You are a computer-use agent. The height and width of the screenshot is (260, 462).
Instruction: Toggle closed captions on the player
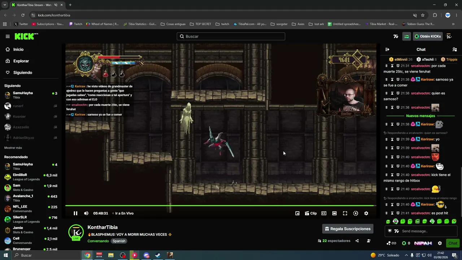(324, 213)
